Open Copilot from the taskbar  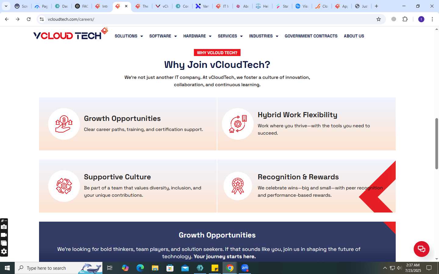click(125, 268)
